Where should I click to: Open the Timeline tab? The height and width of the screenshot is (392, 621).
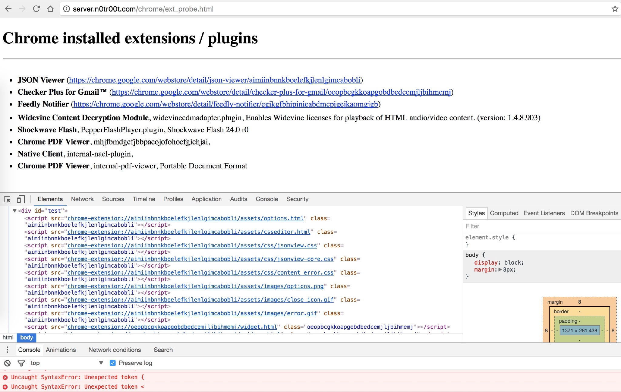144,199
